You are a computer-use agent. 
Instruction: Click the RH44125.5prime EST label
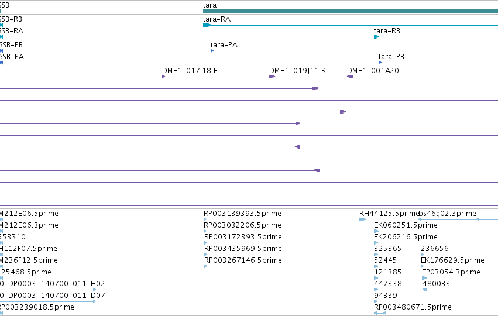pos(389,214)
